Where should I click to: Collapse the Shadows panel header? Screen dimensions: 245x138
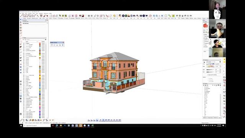[x=212, y=60]
